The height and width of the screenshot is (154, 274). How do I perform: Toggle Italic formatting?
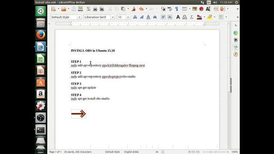142,17
